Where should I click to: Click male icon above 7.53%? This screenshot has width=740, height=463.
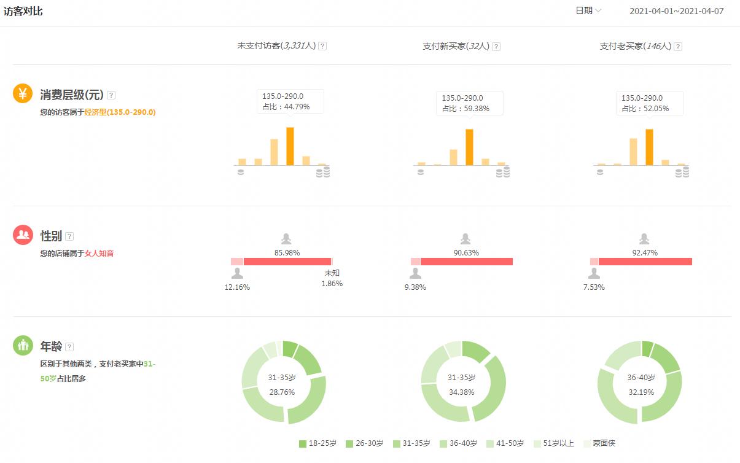[x=594, y=274]
